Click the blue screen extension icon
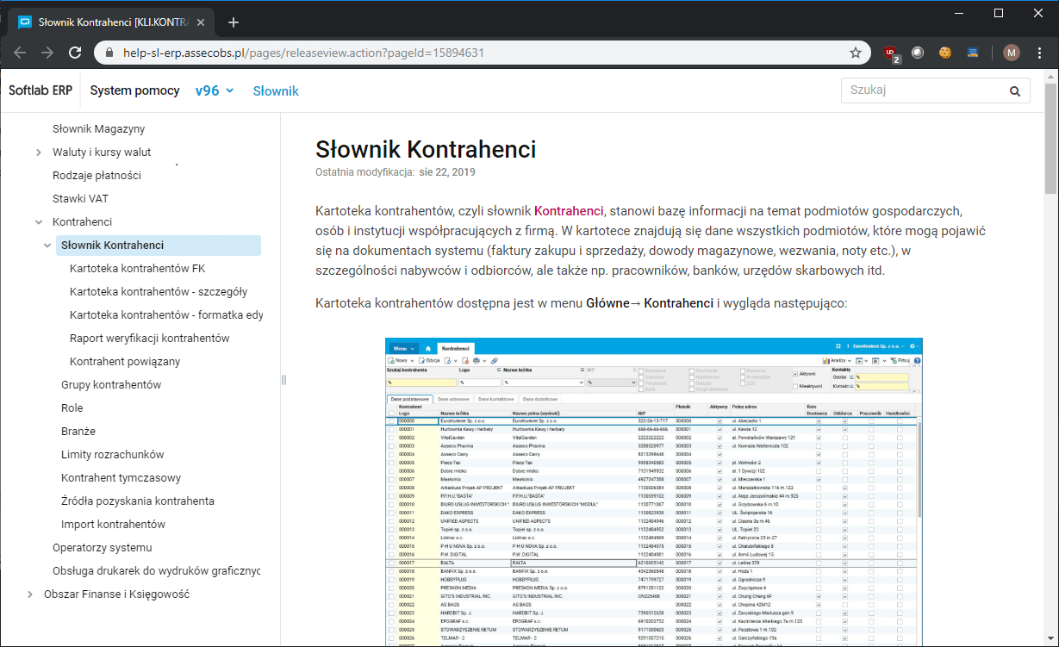The width and height of the screenshot is (1059, 647). coord(973,53)
